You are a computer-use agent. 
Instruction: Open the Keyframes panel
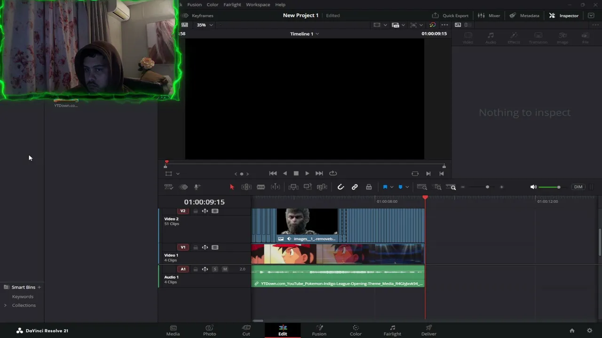tap(198, 15)
